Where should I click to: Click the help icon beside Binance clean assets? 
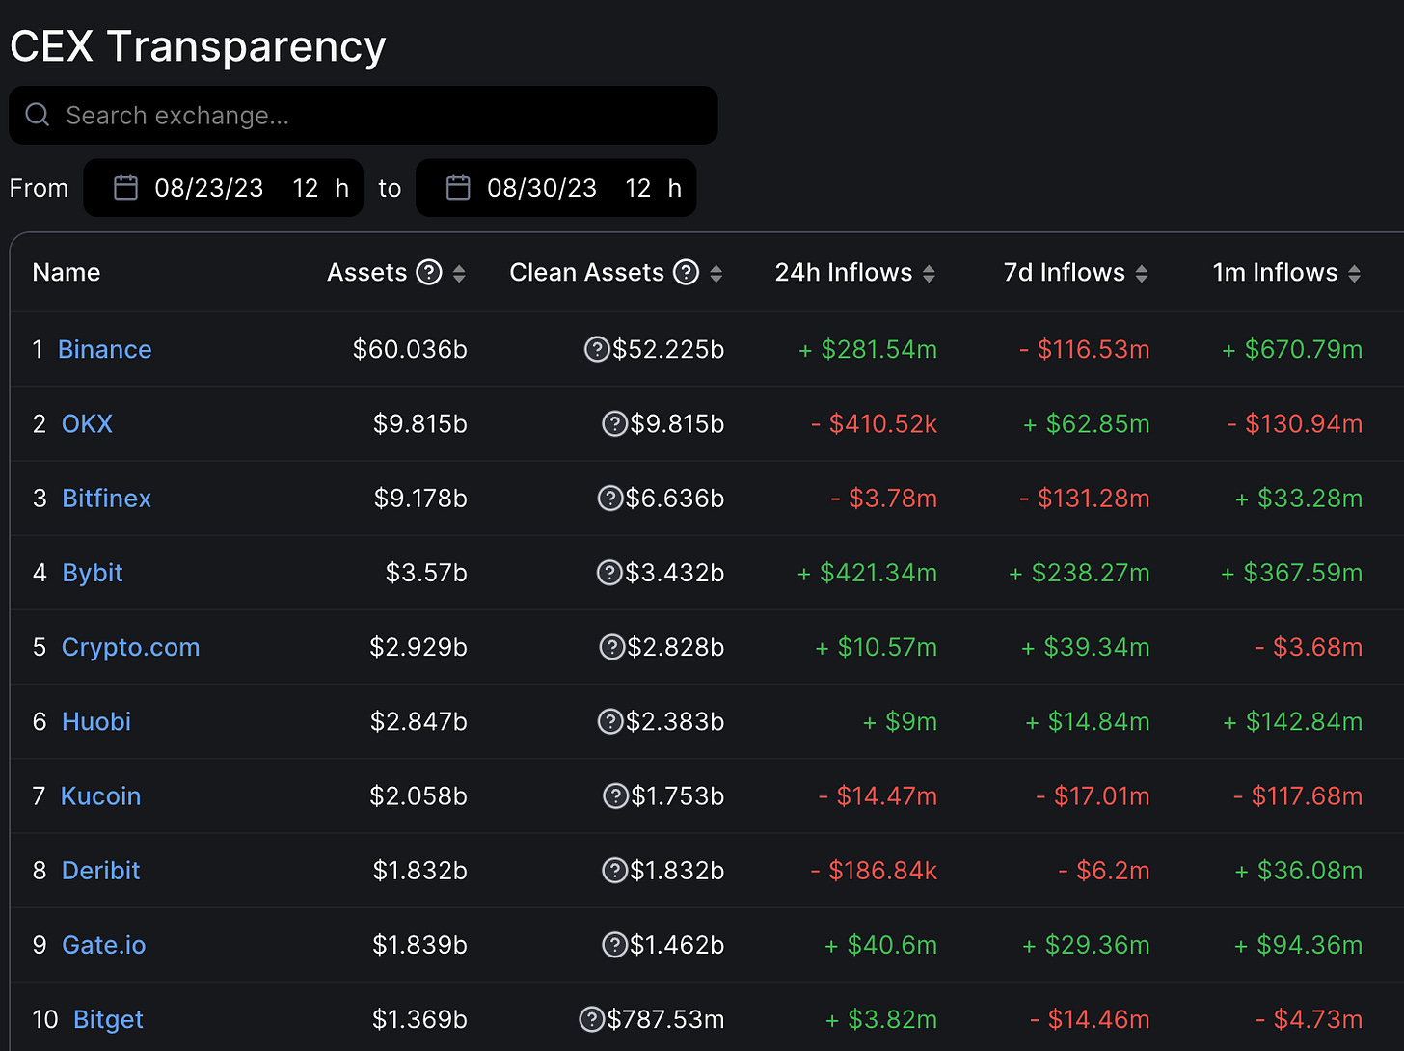pyautogui.click(x=597, y=349)
